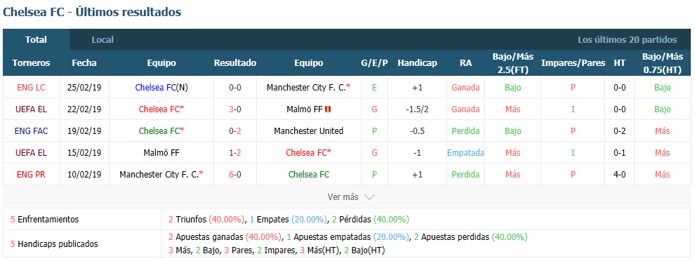Image resolution: width=695 pixels, height=261 pixels.
Task: Open the ENG FAC tournament link
Action: click(31, 130)
